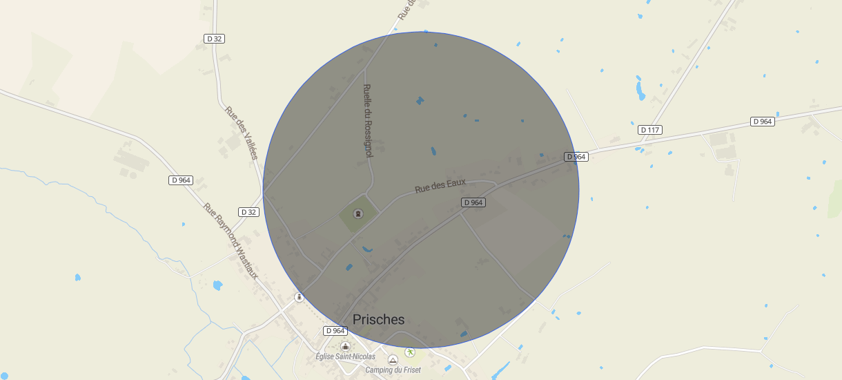Click the D 964 shield next to D 117
This screenshot has width=842, height=380.
(763, 122)
